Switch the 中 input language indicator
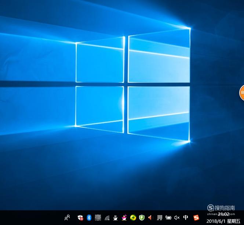 coord(186,217)
